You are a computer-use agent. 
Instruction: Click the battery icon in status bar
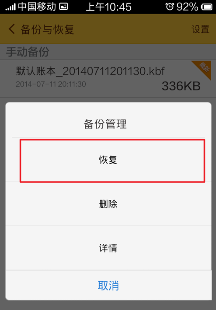[x=206, y=7]
